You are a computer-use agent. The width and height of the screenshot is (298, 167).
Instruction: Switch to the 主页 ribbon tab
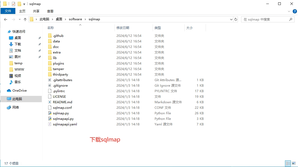[22, 11]
